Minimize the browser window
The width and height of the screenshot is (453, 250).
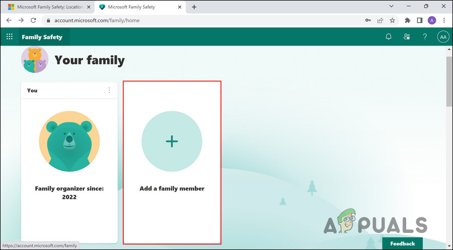point(409,6)
